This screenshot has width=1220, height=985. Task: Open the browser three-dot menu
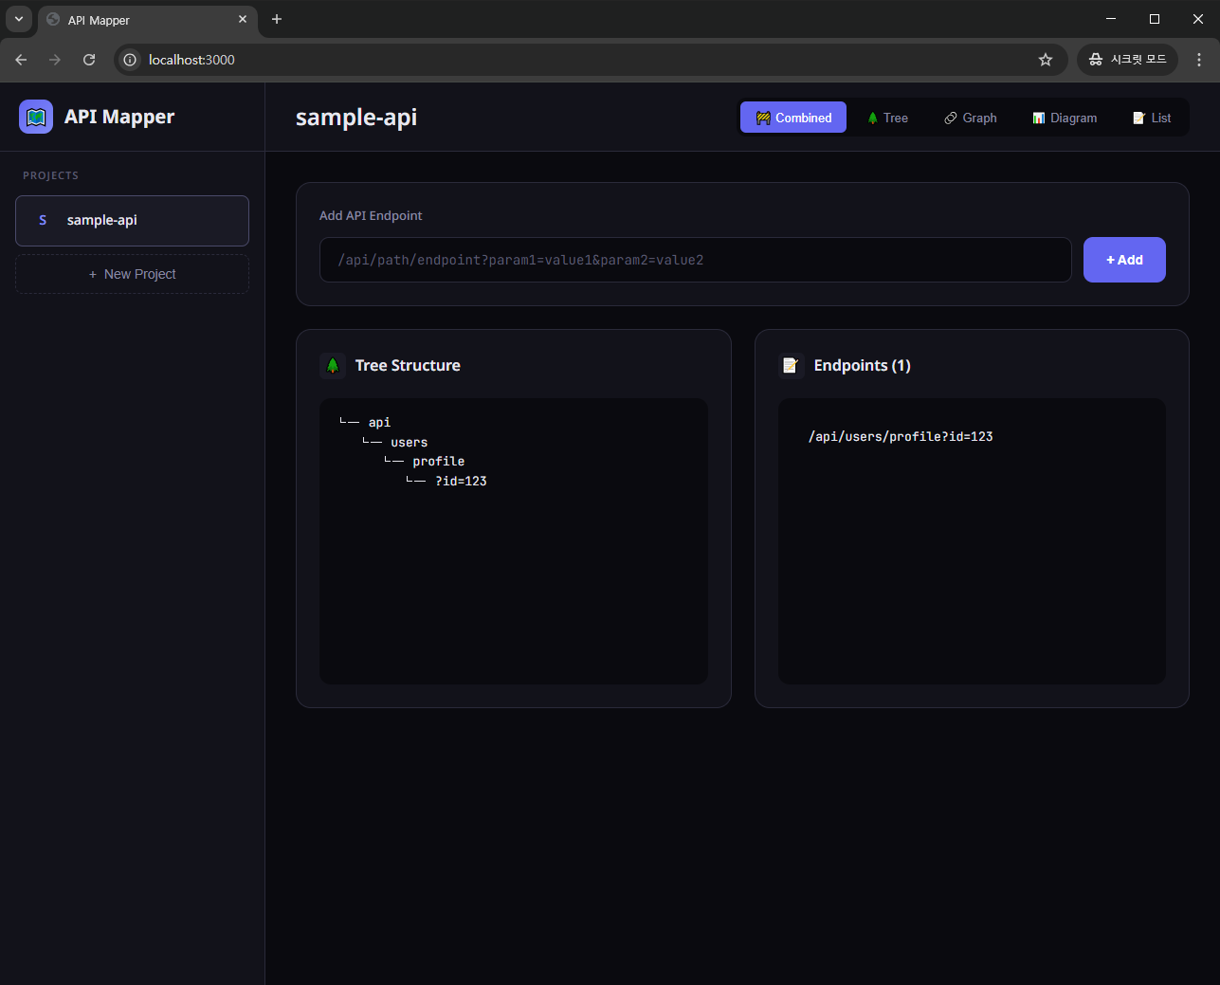tap(1199, 60)
